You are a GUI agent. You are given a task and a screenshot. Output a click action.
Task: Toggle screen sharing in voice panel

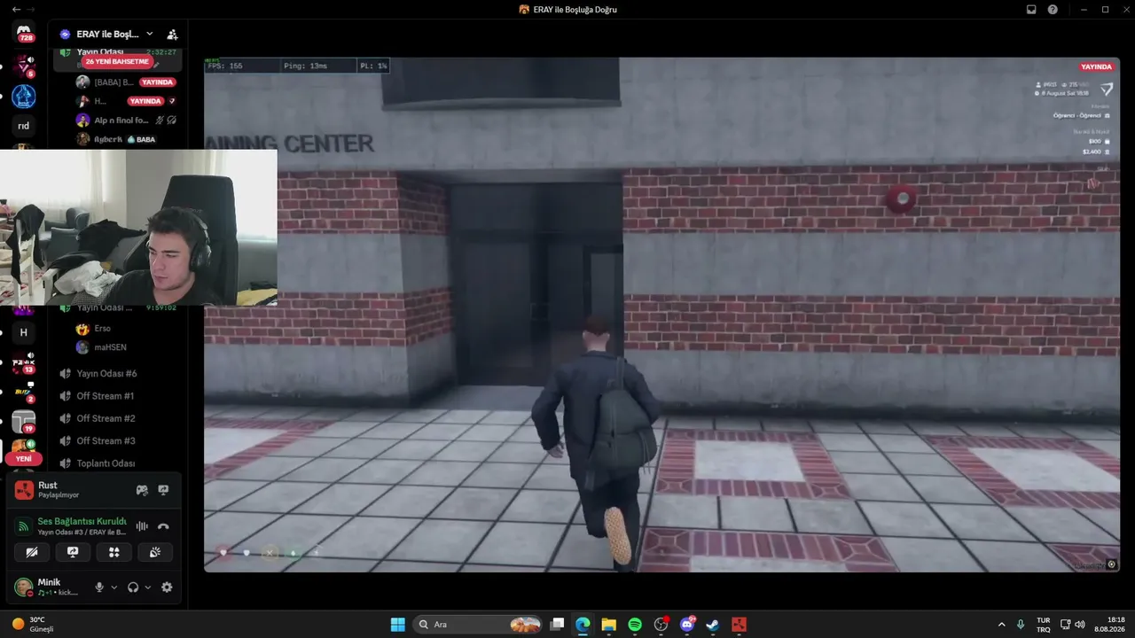point(73,552)
